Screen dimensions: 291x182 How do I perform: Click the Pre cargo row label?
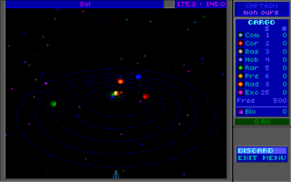pyautogui.click(x=252, y=76)
